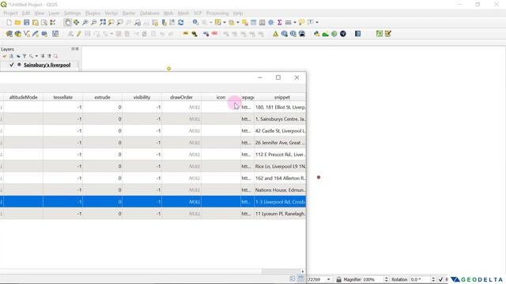
Task: Toggle visibility of Sainsbury's liverpool layer
Action: click(12, 65)
